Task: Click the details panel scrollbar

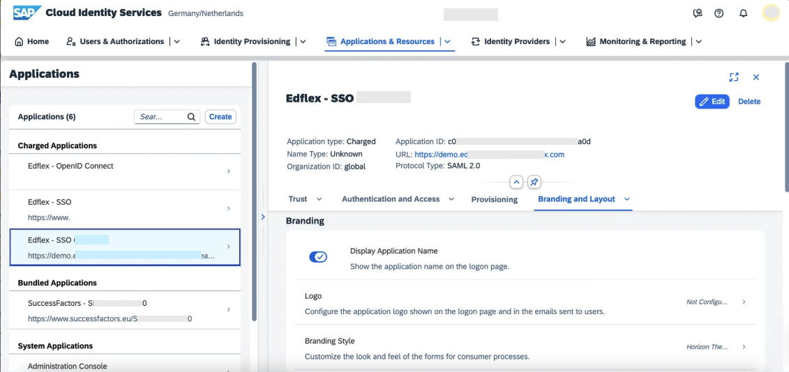Action: tap(786, 127)
